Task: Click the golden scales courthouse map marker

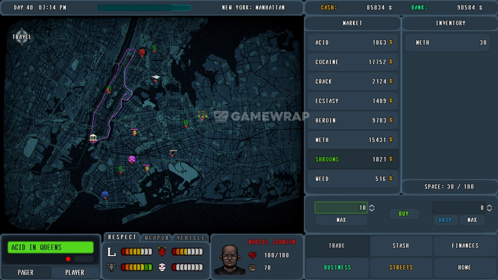Action: point(202,115)
